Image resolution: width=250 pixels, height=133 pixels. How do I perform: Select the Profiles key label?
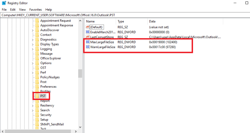point(45,91)
